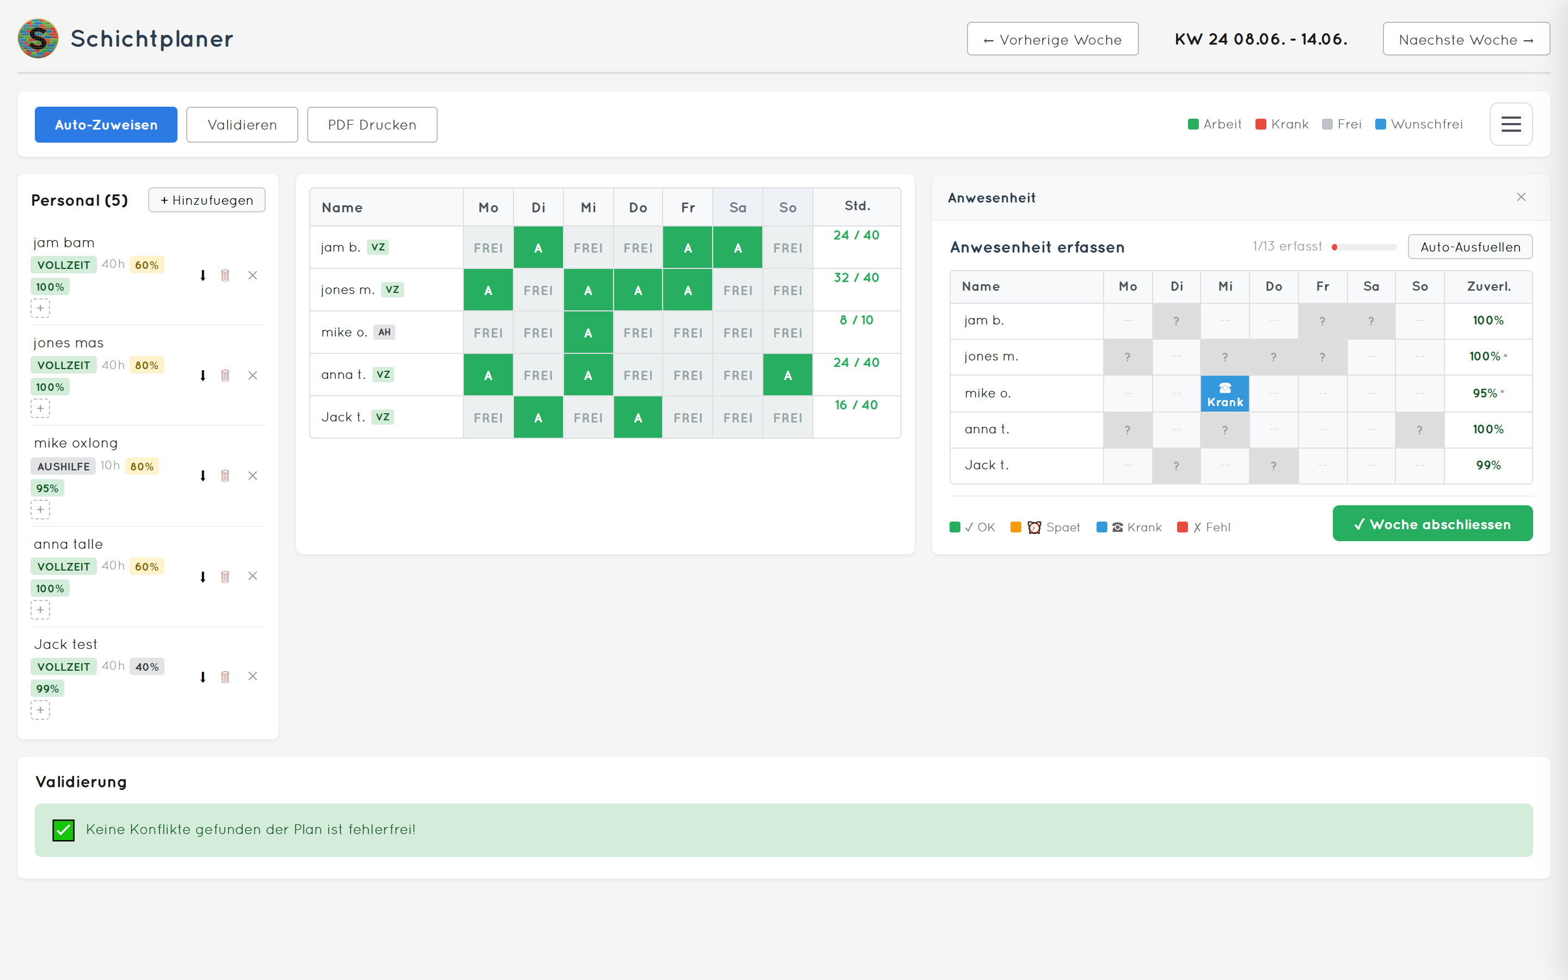Toggle Jack t. Thursday A shift cell
The height and width of the screenshot is (980, 1568).
pos(638,418)
